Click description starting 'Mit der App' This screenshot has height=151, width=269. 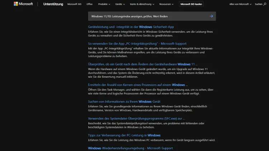151,52
